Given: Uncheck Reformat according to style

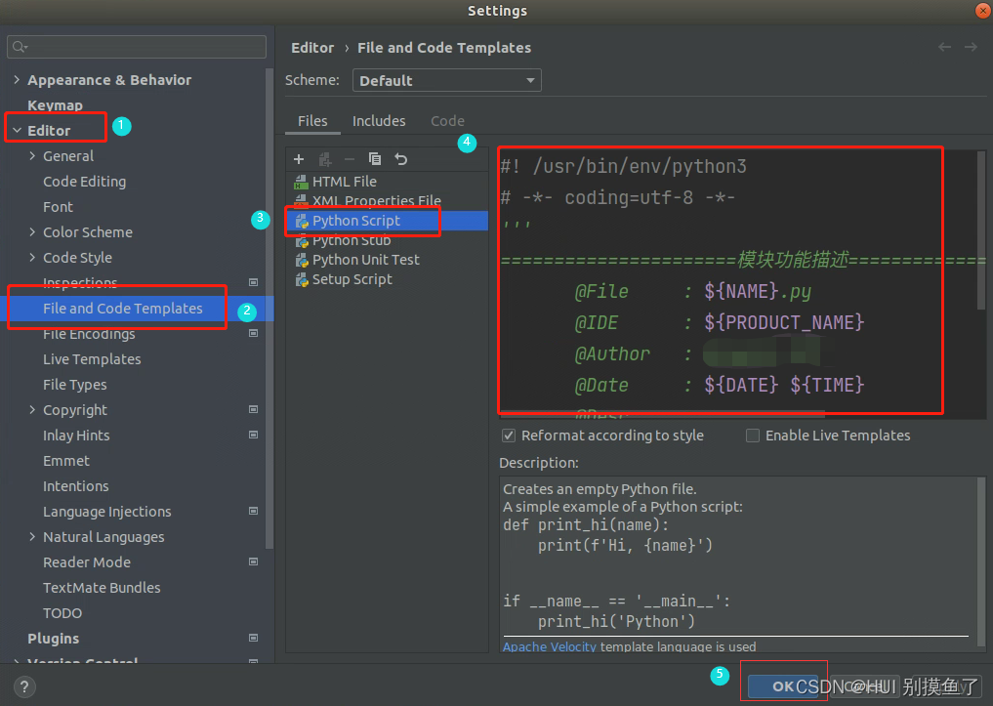Looking at the screenshot, I should click(x=508, y=436).
